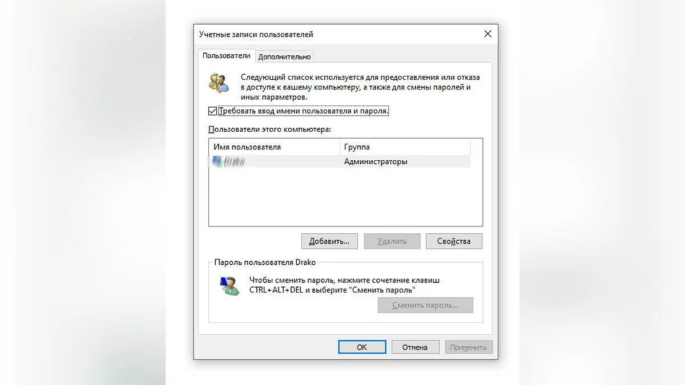The height and width of the screenshot is (385, 685).
Task: Uncheck the "Требовать ввод имени пользователя и пароля" checkbox
Action: [x=213, y=111]
